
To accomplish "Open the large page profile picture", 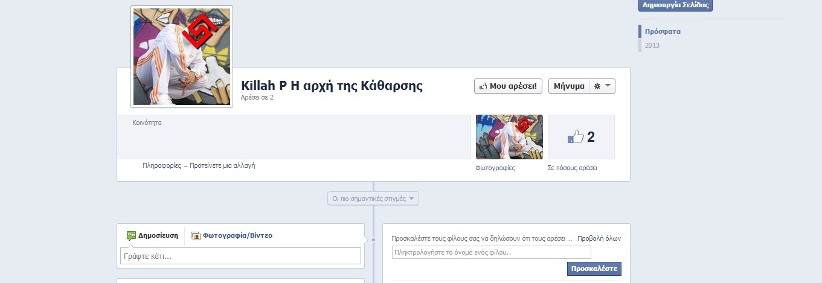I will 182,57.
